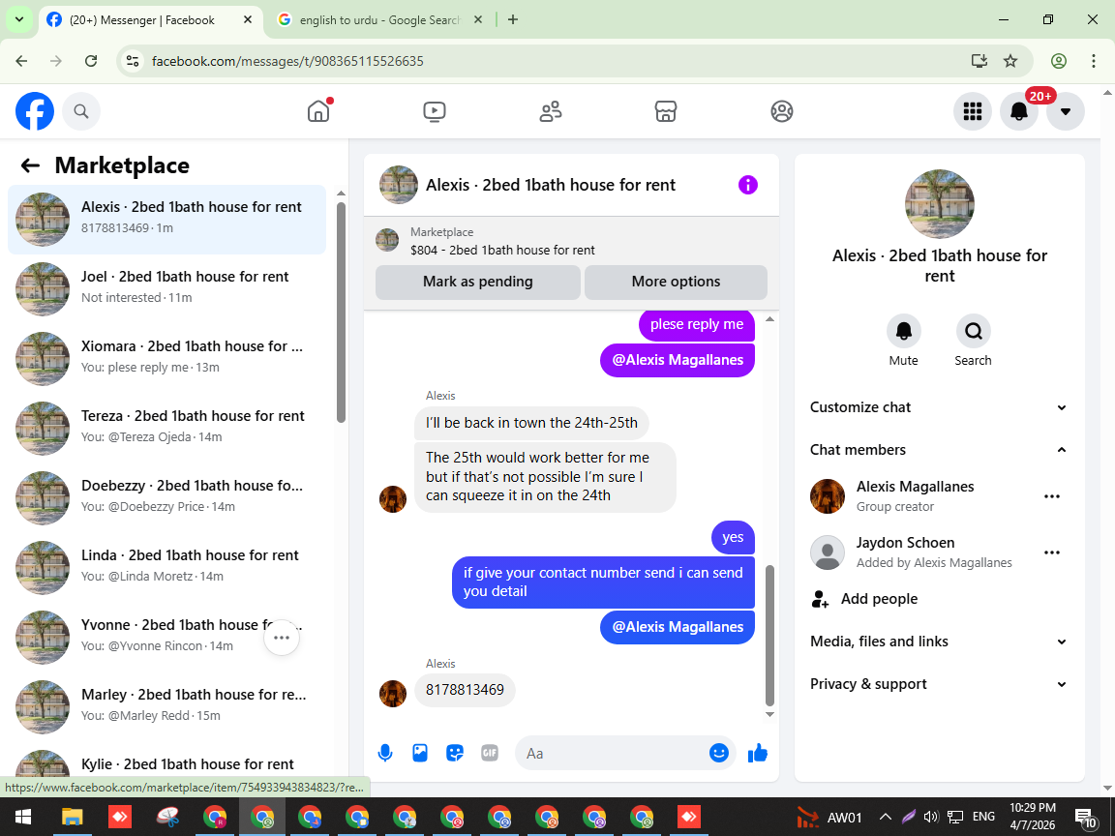The height and width of the screenshot is (836, 1115).
Task: Click the 8178813469 message bubble
Action: [x=465, y=690]
